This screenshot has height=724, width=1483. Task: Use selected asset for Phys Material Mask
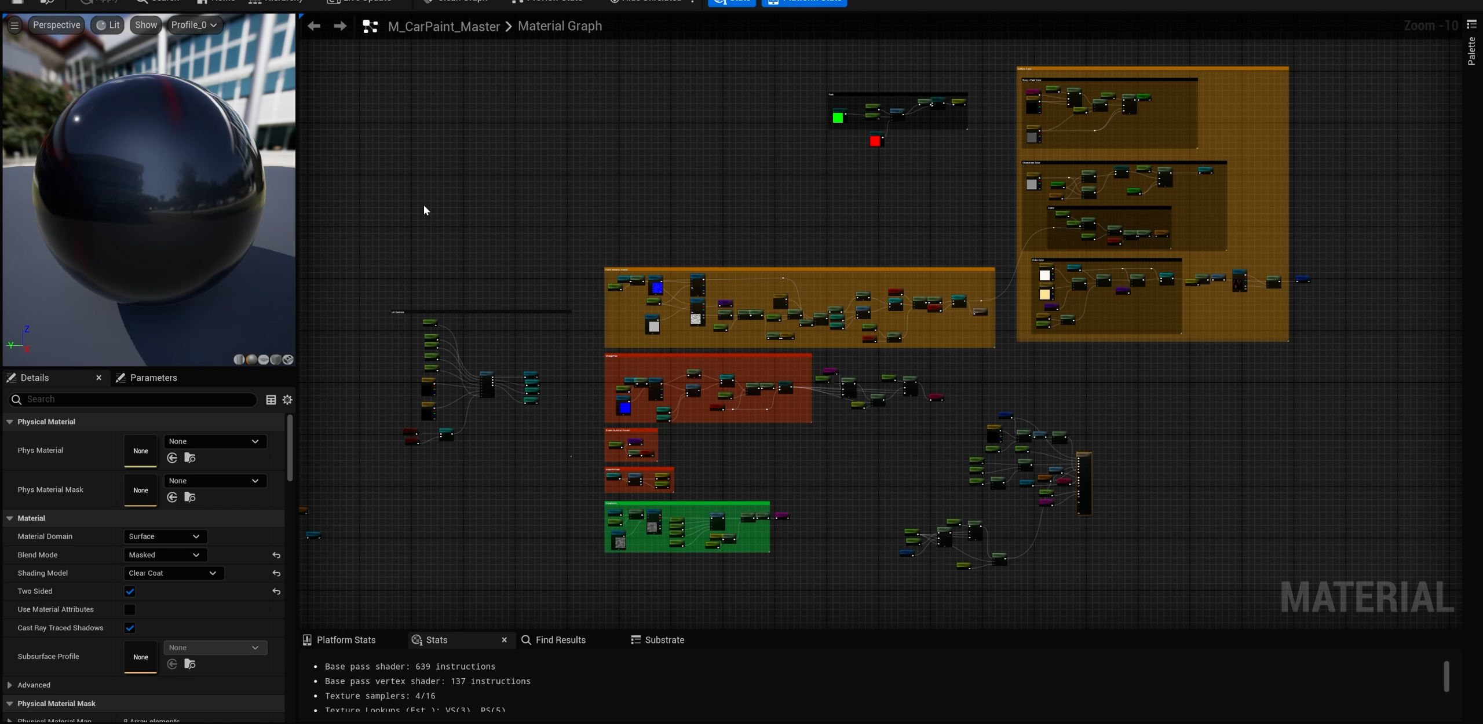(x=172, y=498)
